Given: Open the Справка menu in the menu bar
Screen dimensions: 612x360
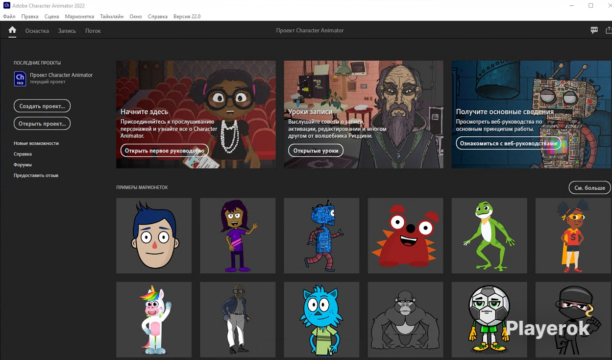Looking at the screenshot, I should click(158, 16).
